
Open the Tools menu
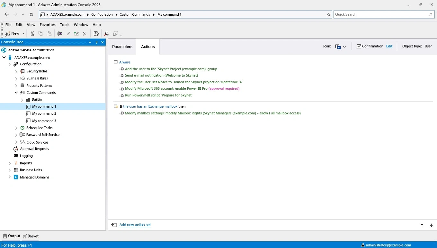point(64,25)
